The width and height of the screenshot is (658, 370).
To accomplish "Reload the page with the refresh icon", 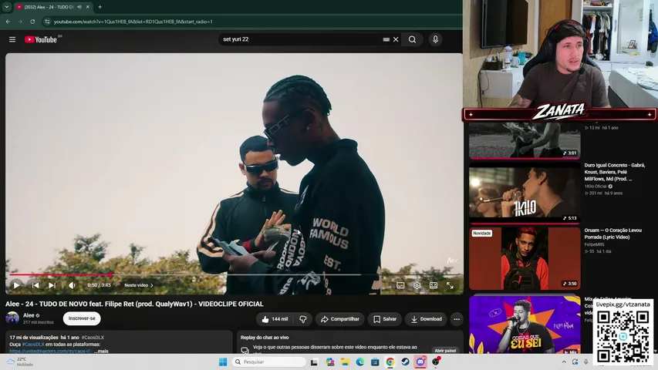I will click(32, 22).
